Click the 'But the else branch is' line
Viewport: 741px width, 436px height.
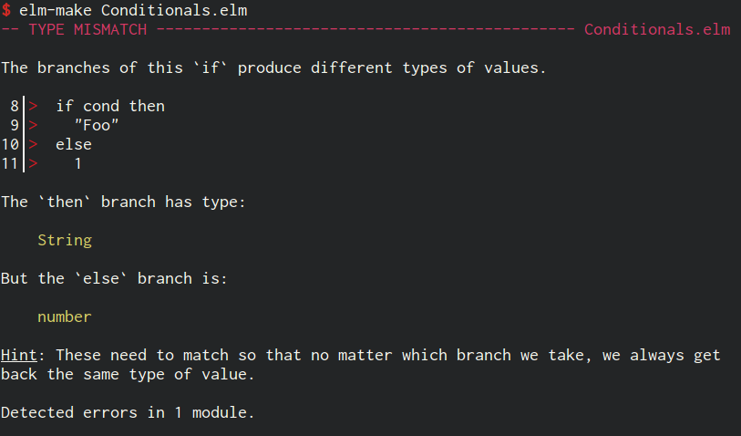point(114,278)
